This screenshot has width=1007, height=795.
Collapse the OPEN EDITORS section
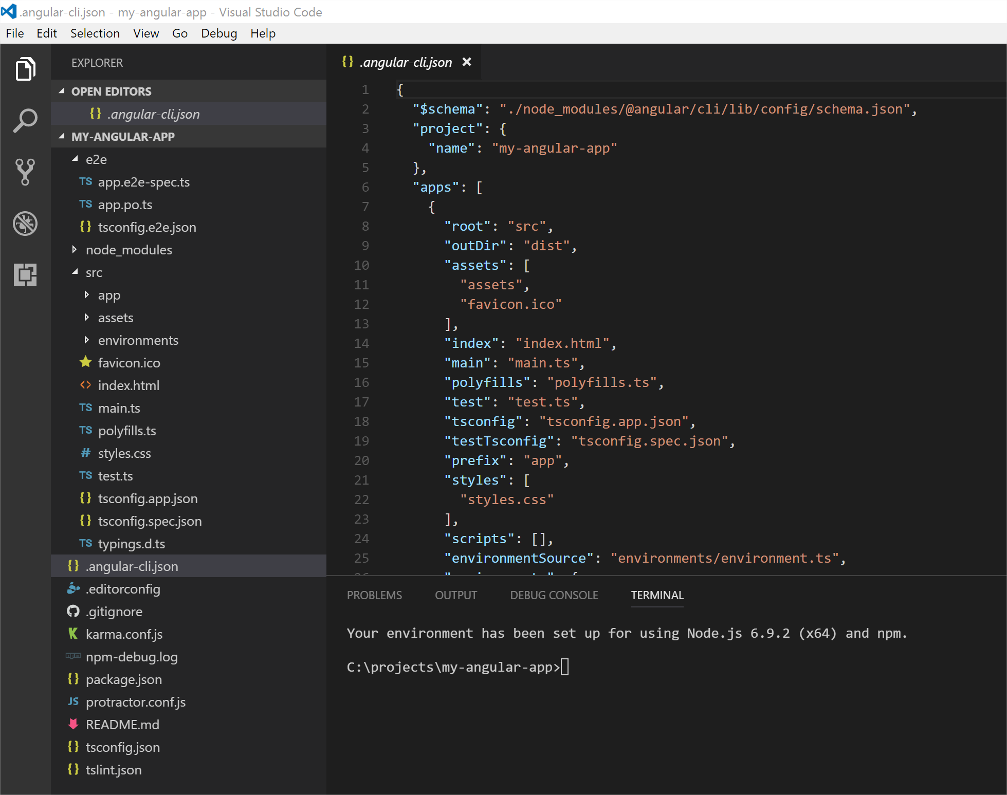pyautogui.click(x=61, y=91)
